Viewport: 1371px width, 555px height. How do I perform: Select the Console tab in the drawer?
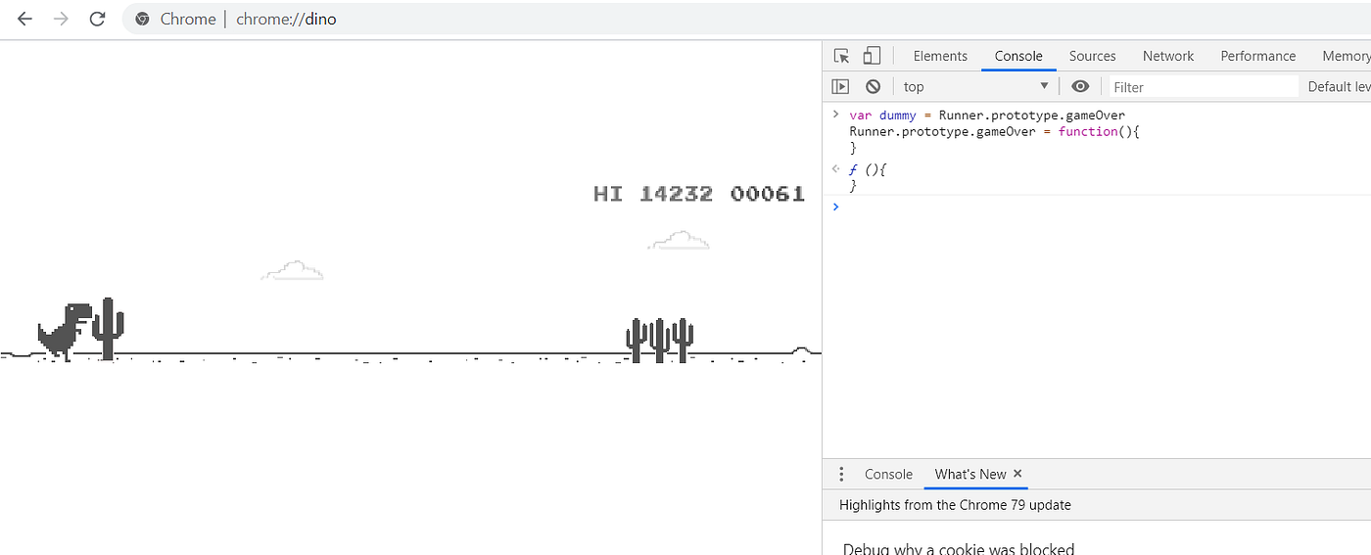coord(888,474)
